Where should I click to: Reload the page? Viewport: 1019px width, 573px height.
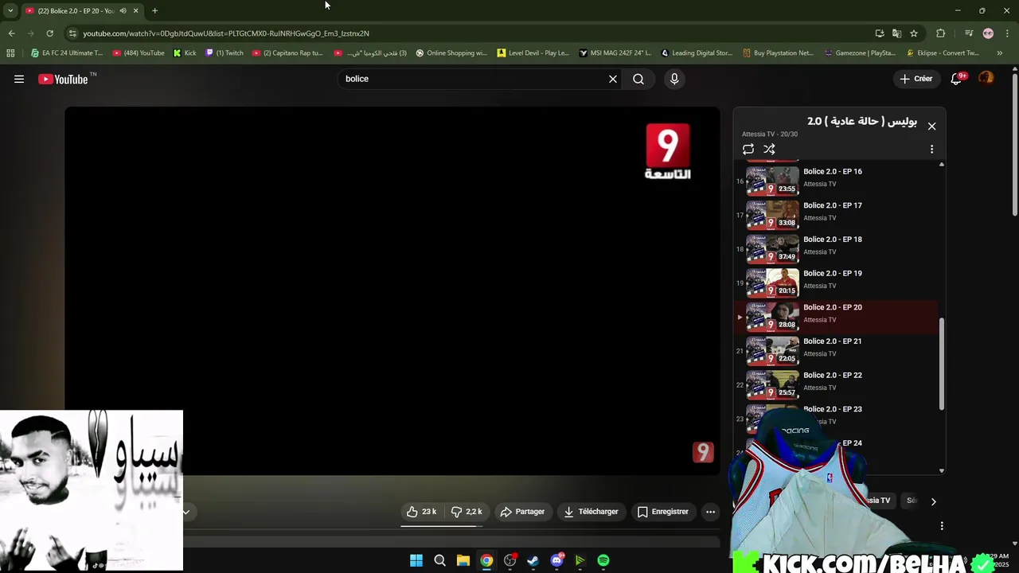(x=49, y=33)
